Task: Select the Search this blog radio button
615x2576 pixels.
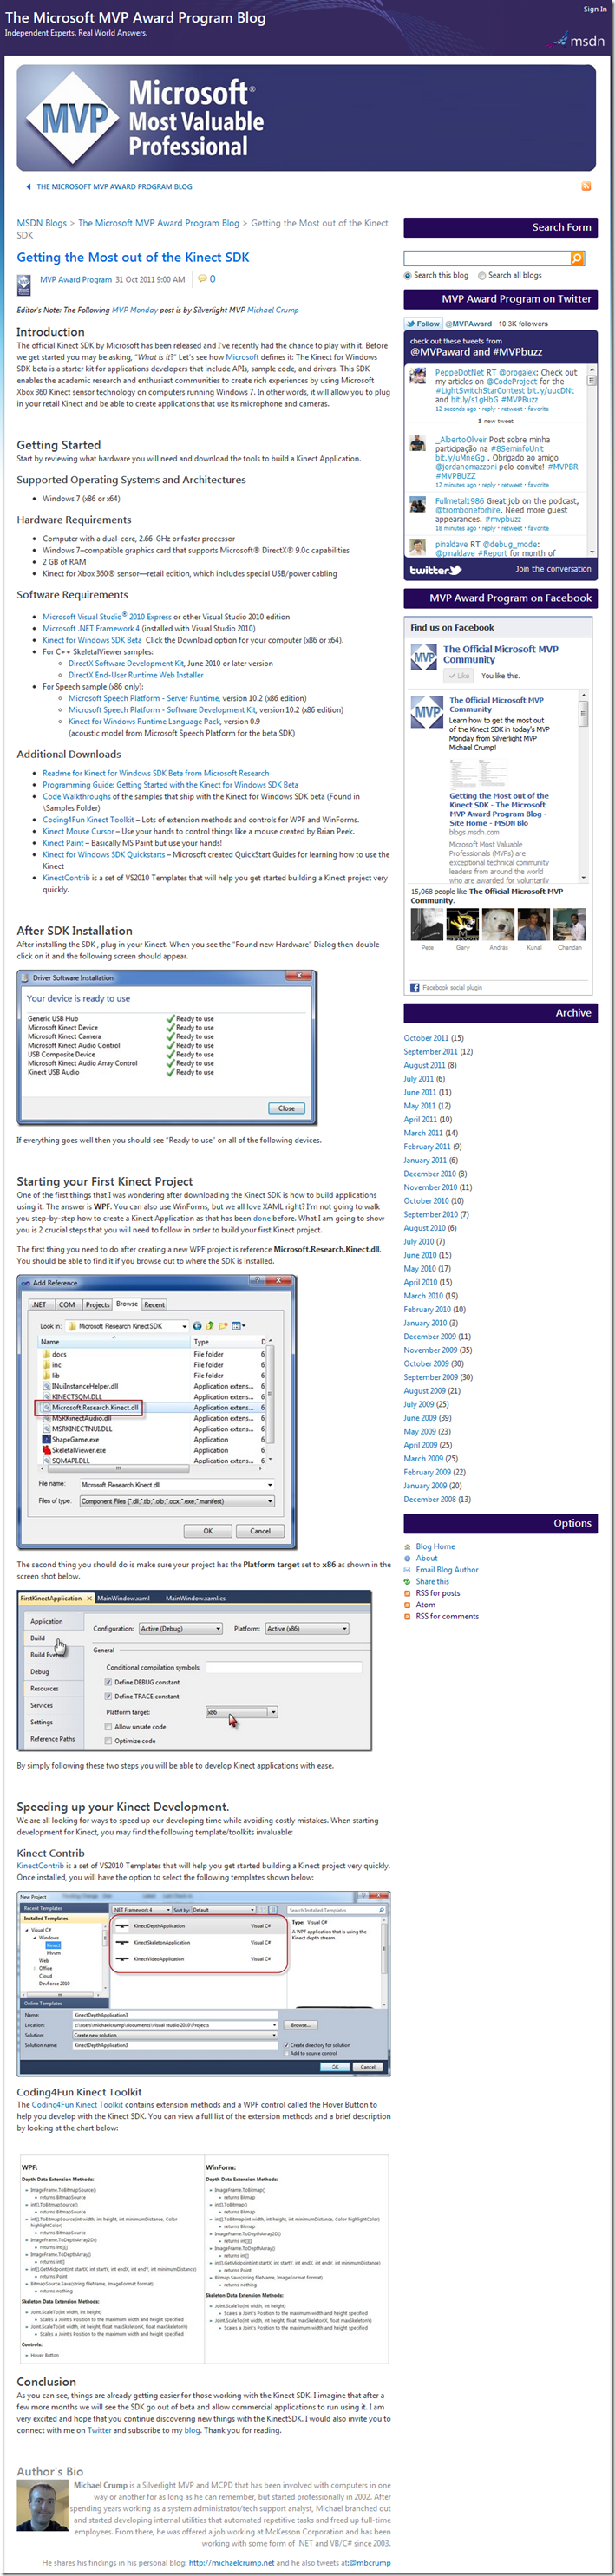Action: click(x=407, y=275)
